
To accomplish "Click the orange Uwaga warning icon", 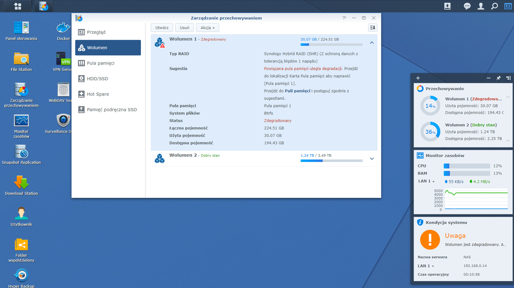I will pos(430,239).
